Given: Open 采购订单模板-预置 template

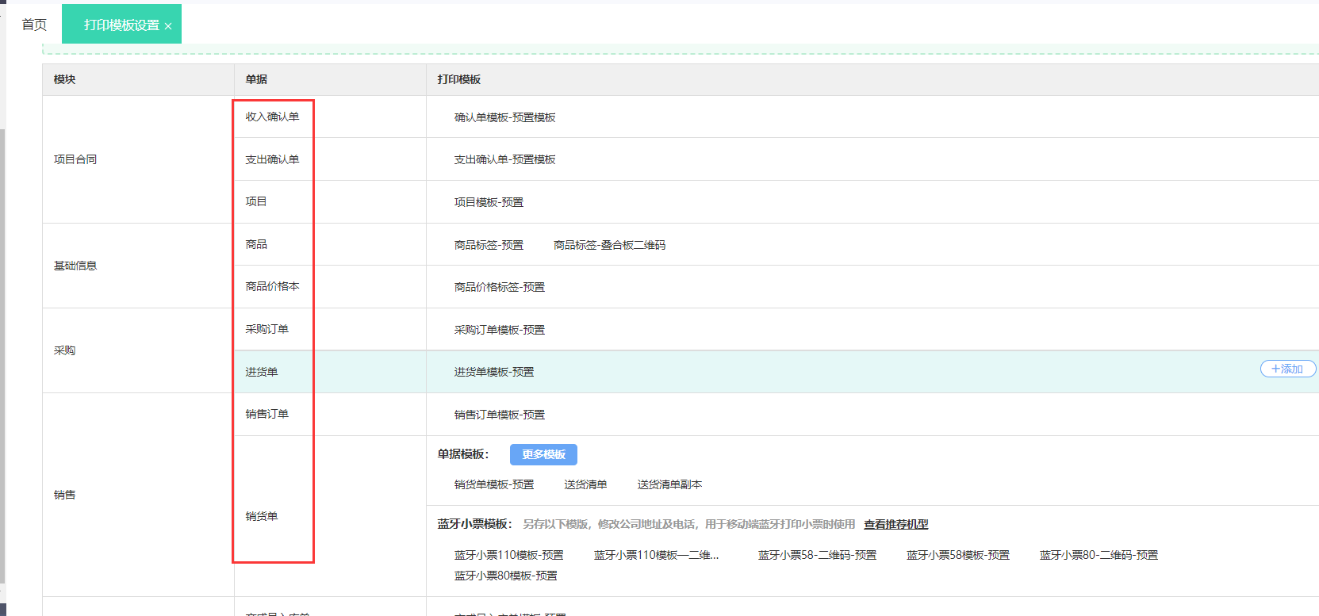Looking at the screenshot, I should pyautogui.click(x=499, y=330).
